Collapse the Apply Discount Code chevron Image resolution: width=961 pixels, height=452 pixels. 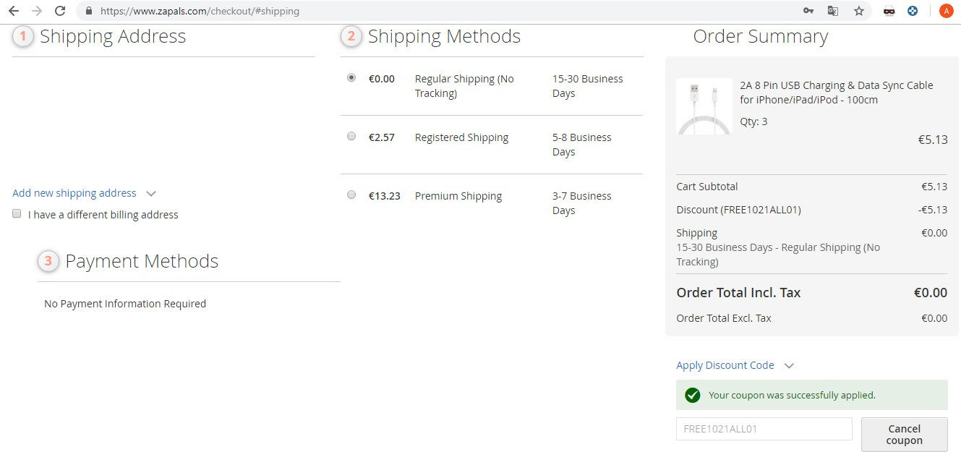(789, 366)
